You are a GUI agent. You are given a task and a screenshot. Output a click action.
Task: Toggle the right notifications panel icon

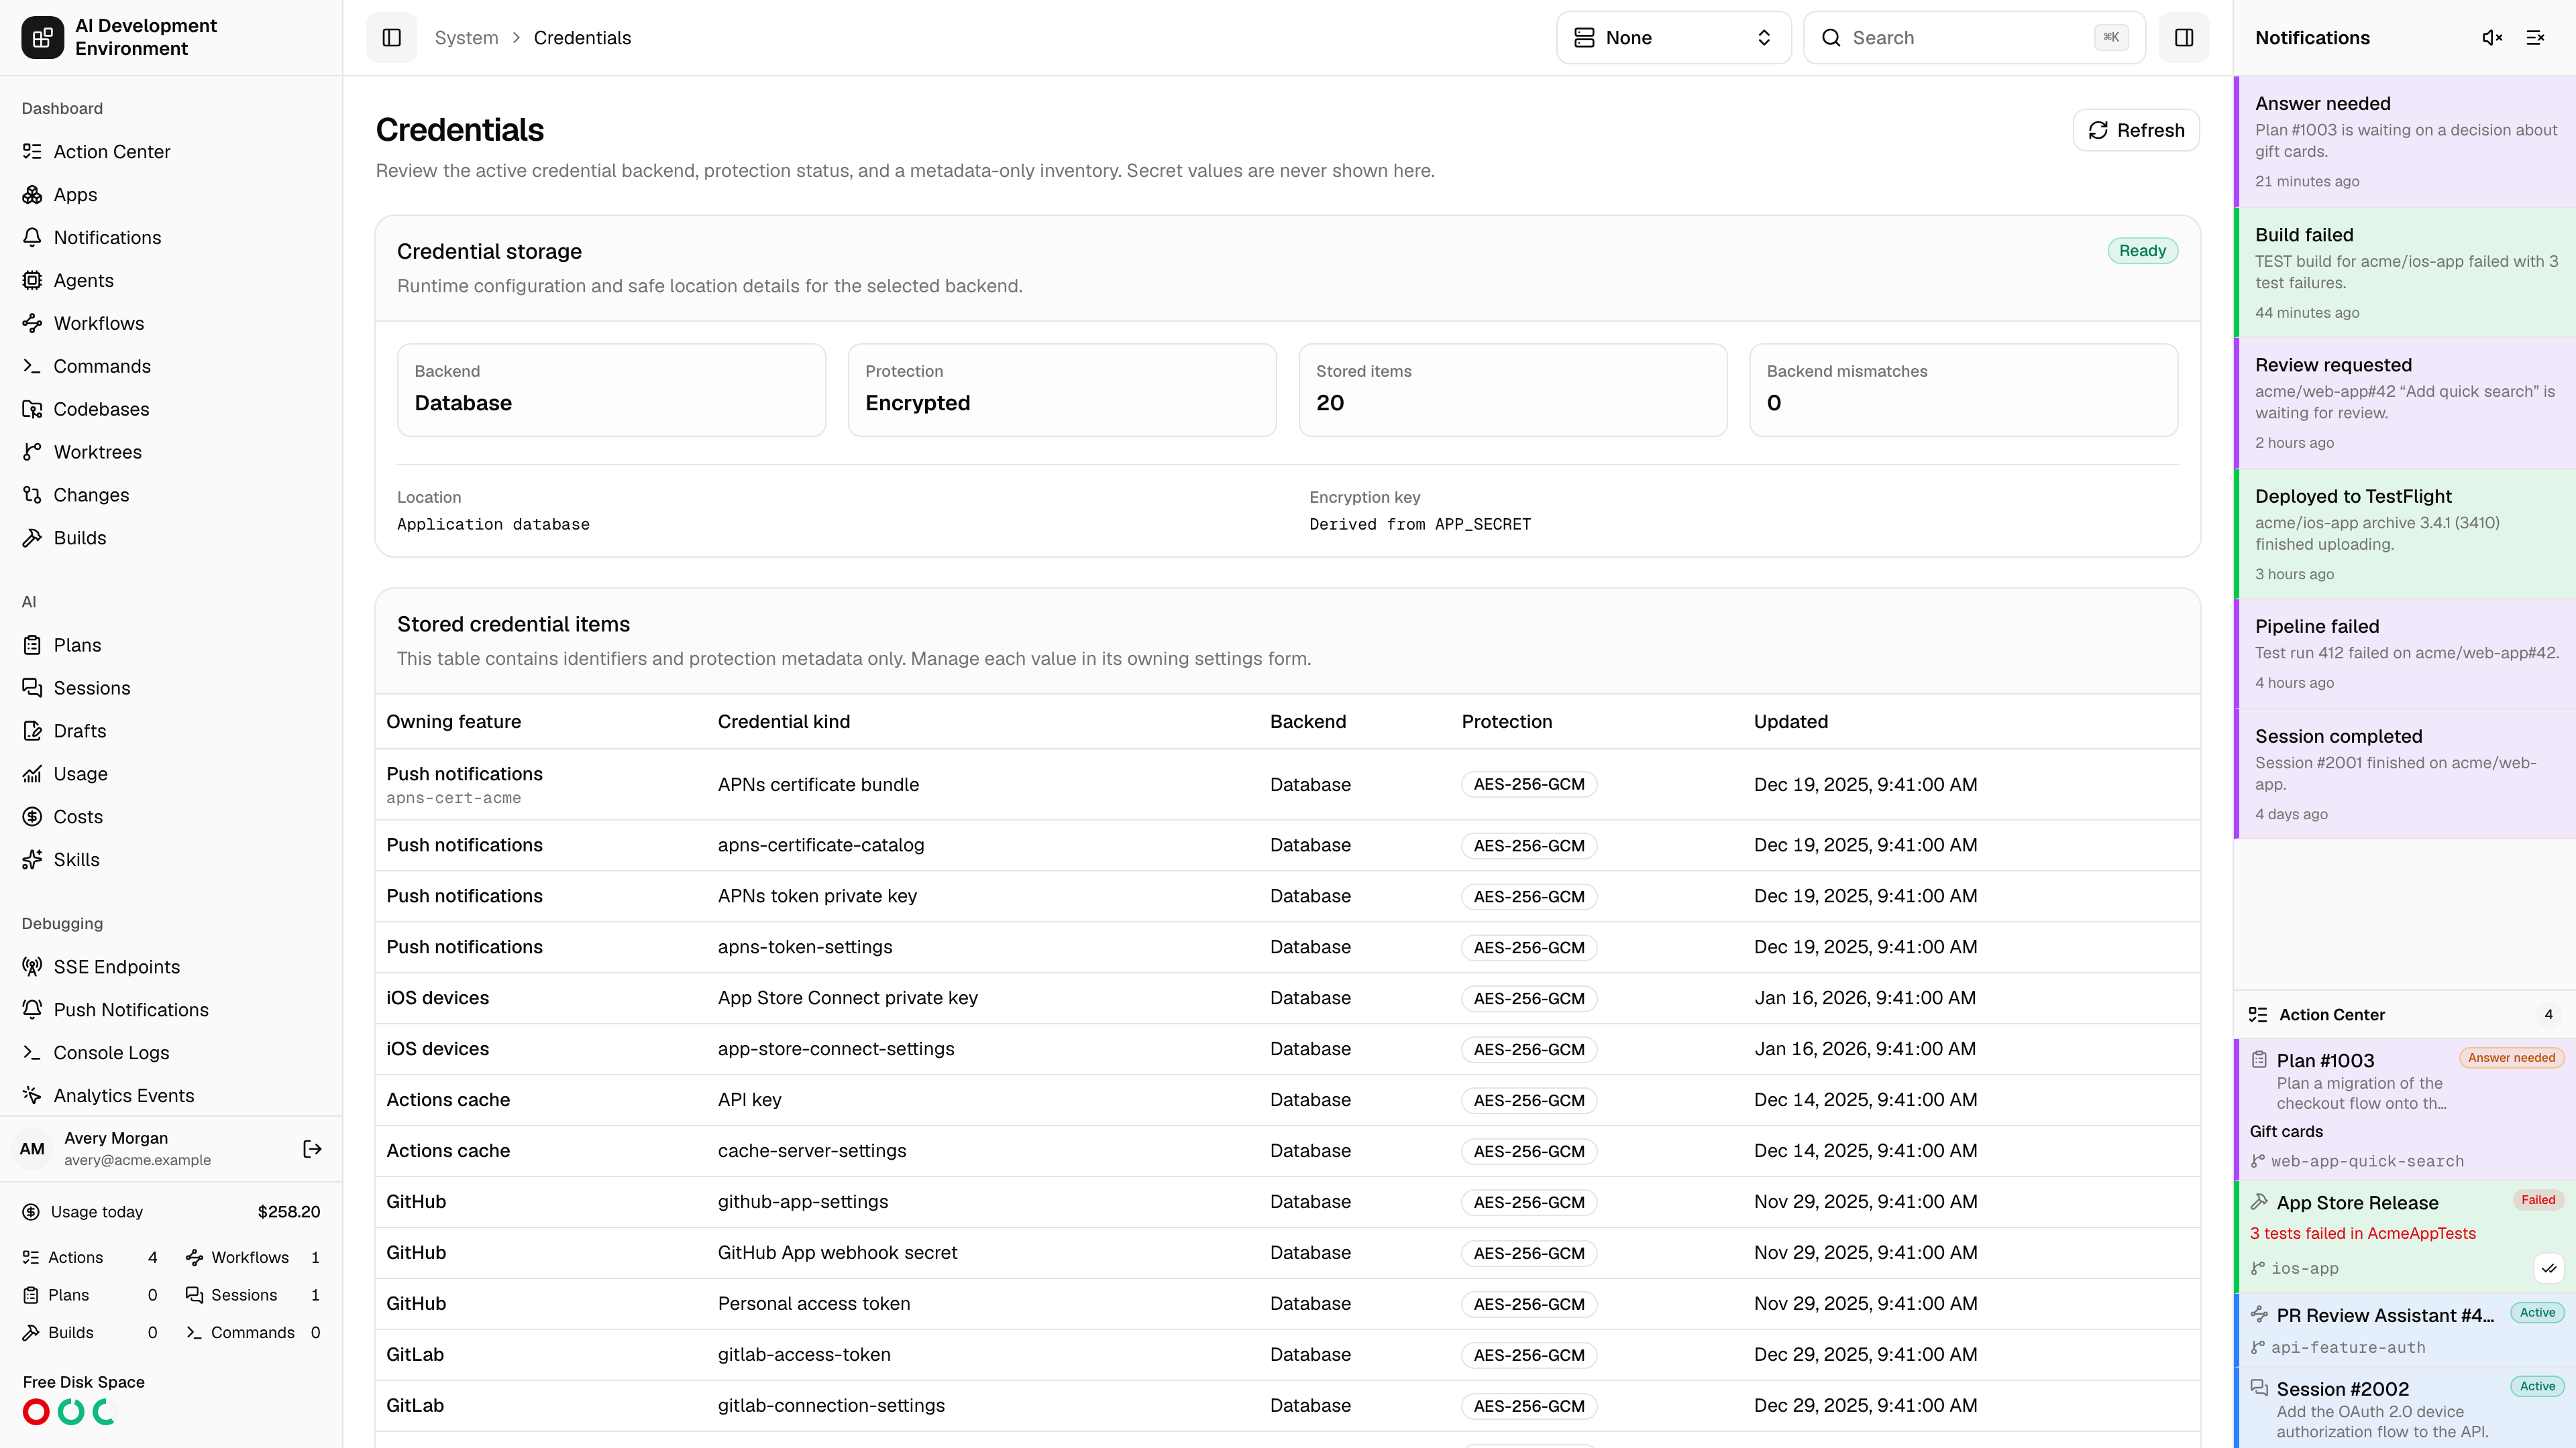(2183, 37)
